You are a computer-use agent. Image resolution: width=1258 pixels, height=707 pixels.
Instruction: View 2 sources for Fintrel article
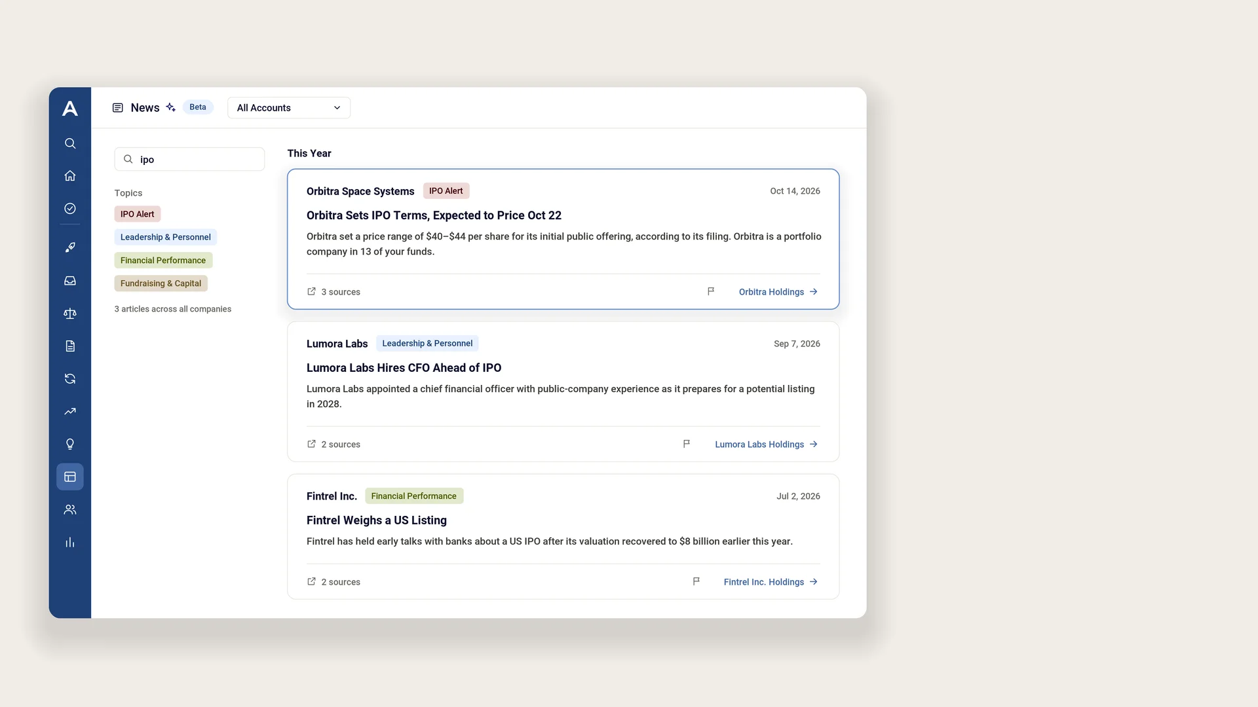tap(334, 582)
